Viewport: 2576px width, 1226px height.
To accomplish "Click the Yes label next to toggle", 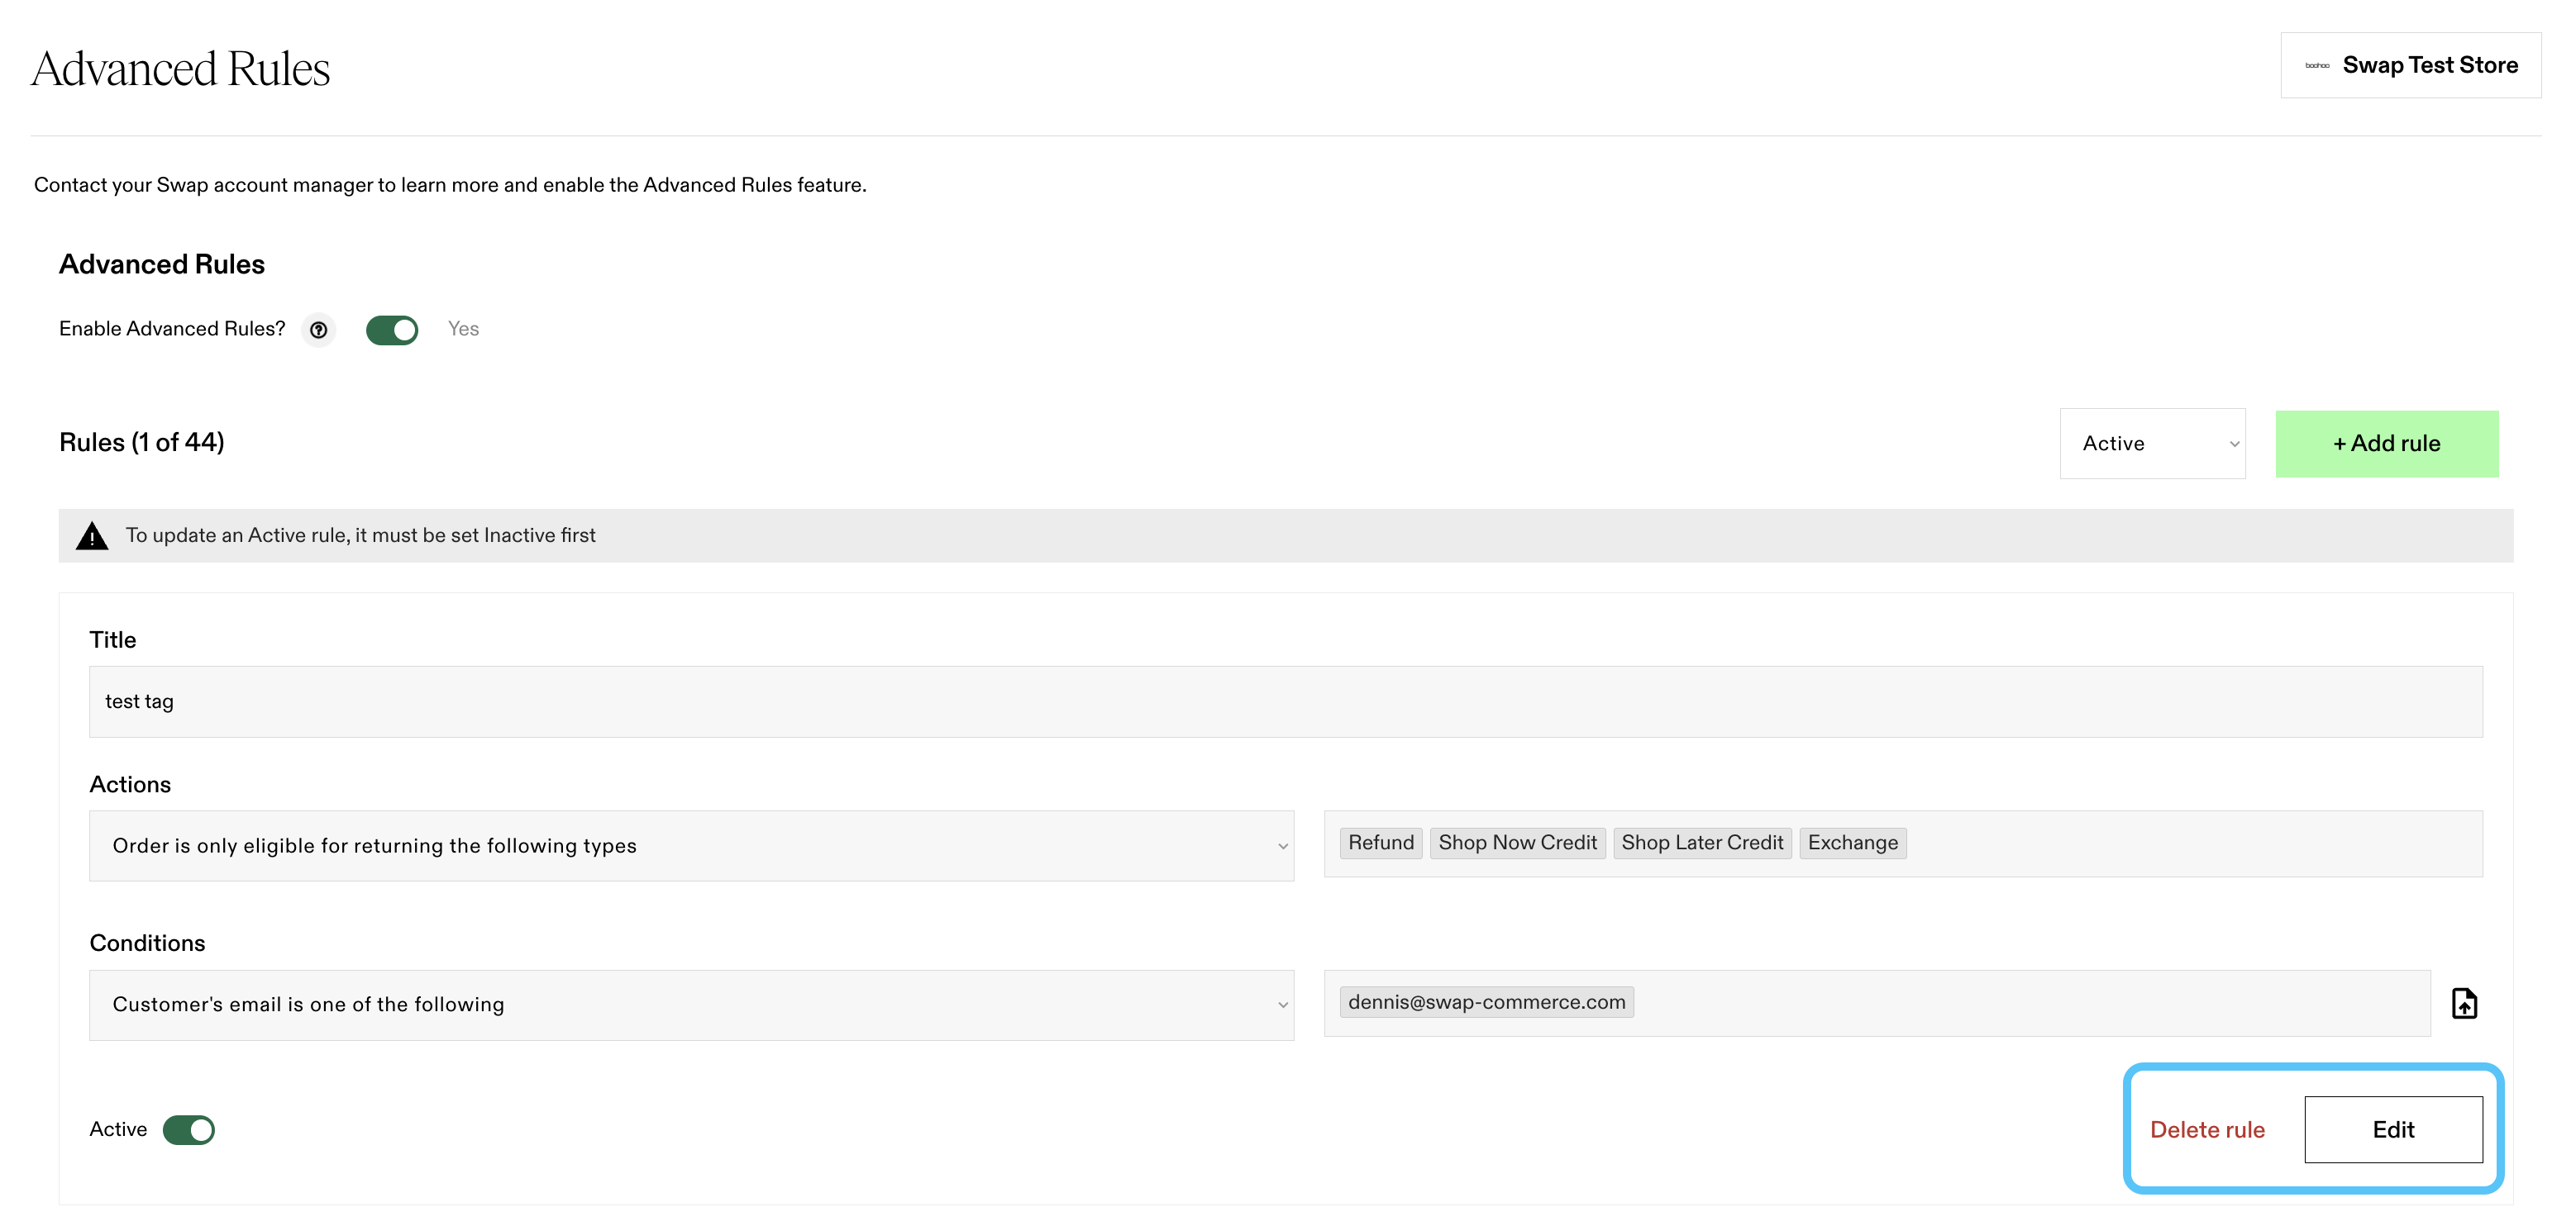I will tap(463, 329).
